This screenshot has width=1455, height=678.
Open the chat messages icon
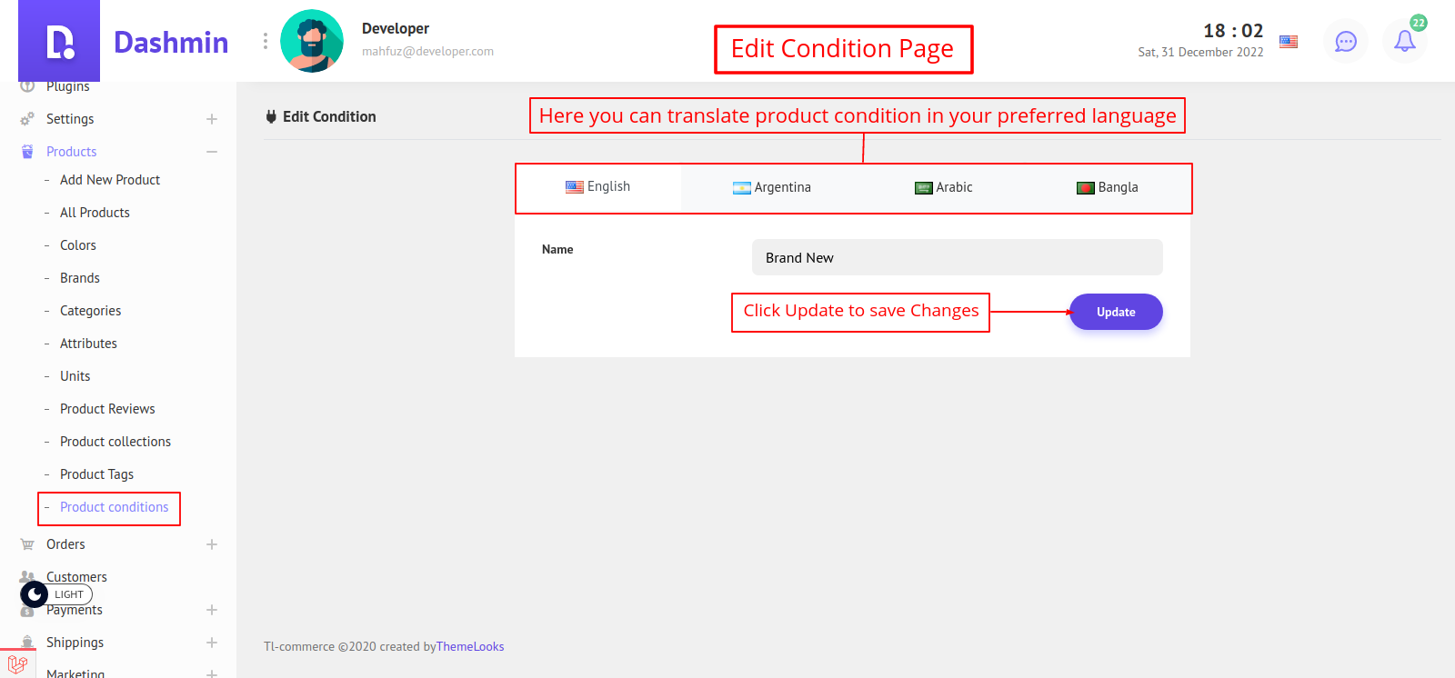tap(1346, 42)
